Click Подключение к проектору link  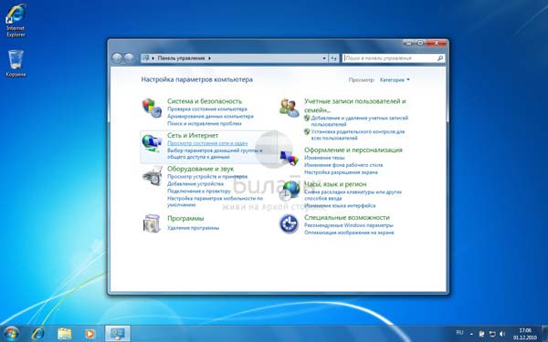click(x=199, y=192)
